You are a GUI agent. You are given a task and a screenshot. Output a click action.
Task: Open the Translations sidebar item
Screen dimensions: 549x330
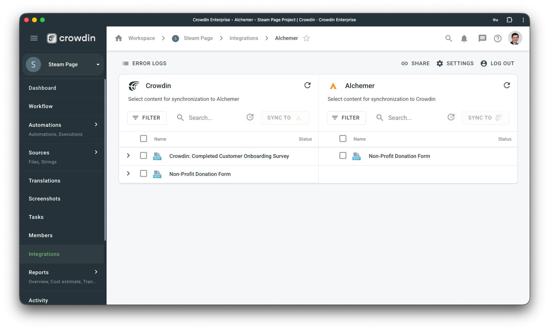44,181
